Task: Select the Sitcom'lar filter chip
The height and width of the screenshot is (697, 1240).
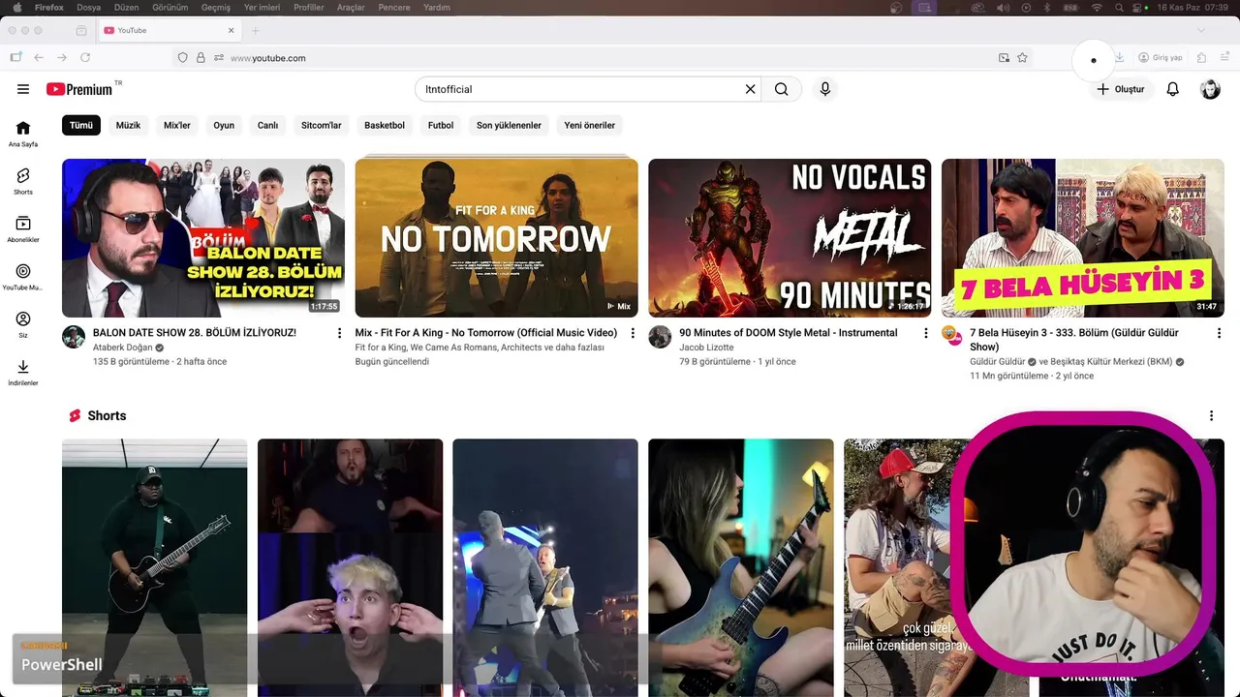Action: (x=322, y=125)
